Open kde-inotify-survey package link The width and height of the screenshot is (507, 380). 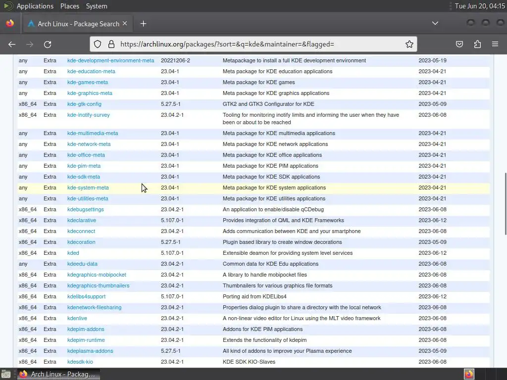tap(88, 115)
